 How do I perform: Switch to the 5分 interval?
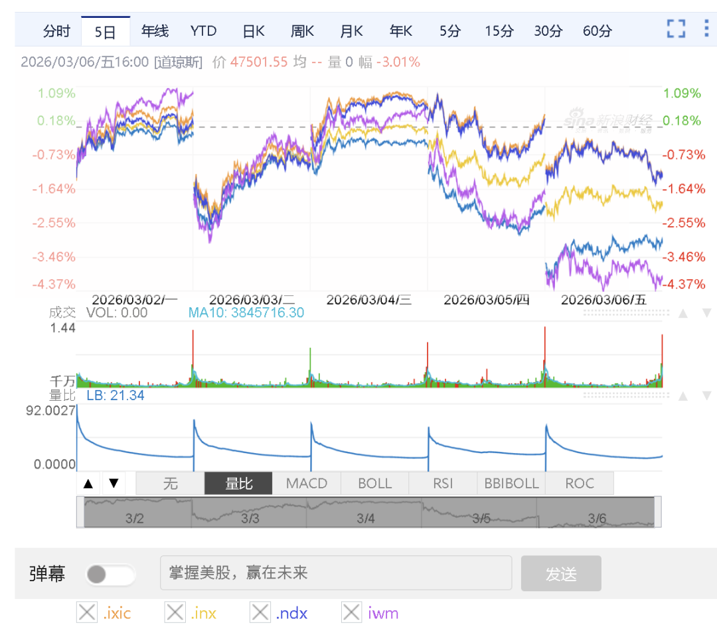tap(450, 31)
